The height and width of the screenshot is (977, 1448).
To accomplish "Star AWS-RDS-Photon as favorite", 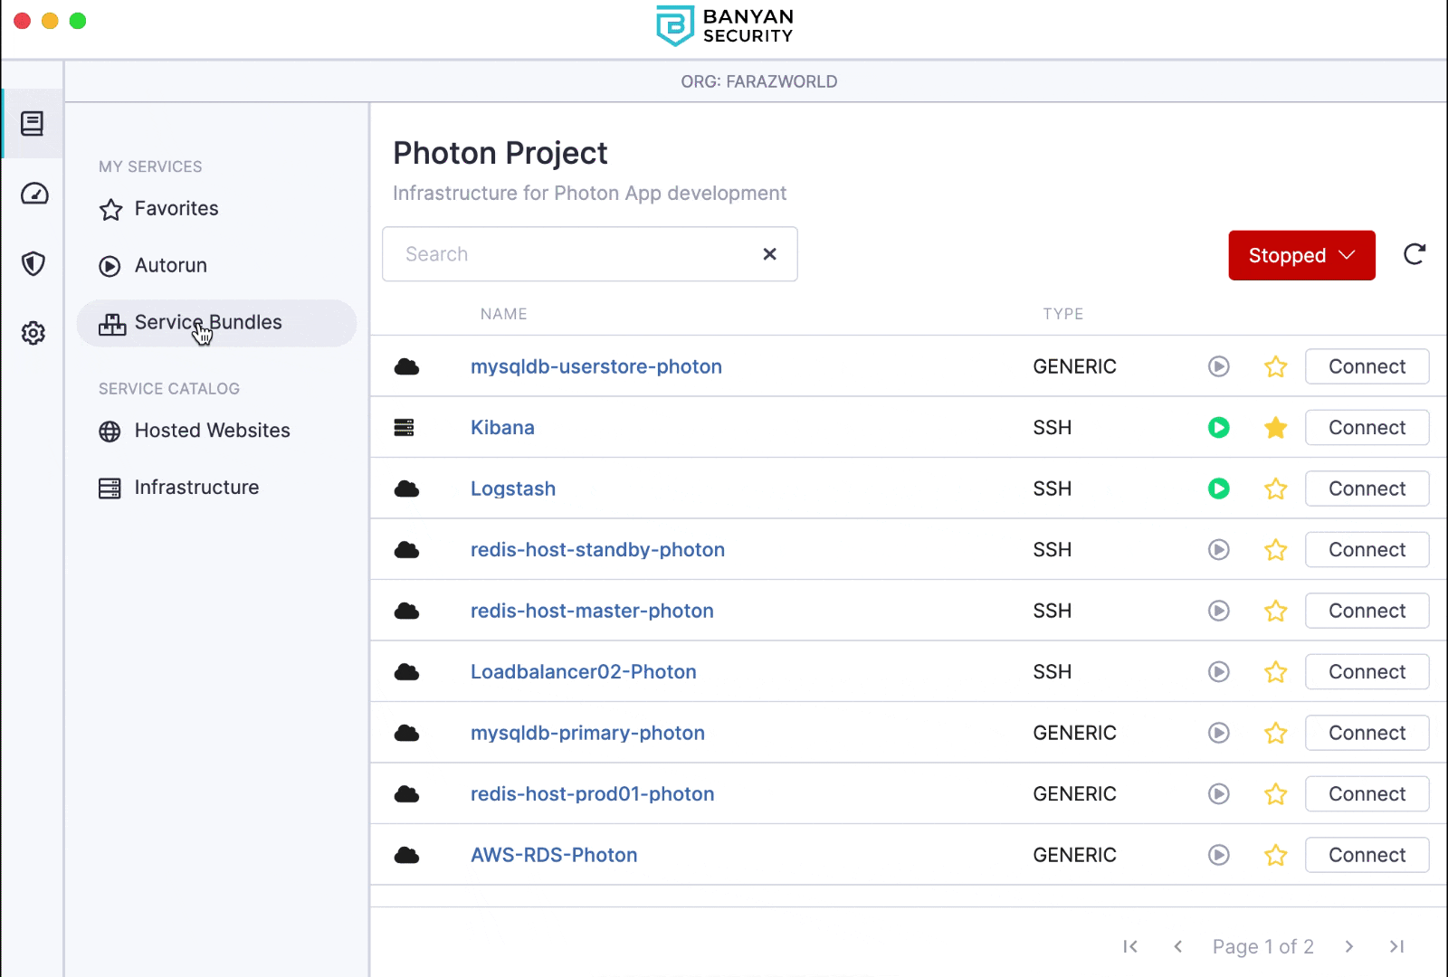I will coord(1276,855).
